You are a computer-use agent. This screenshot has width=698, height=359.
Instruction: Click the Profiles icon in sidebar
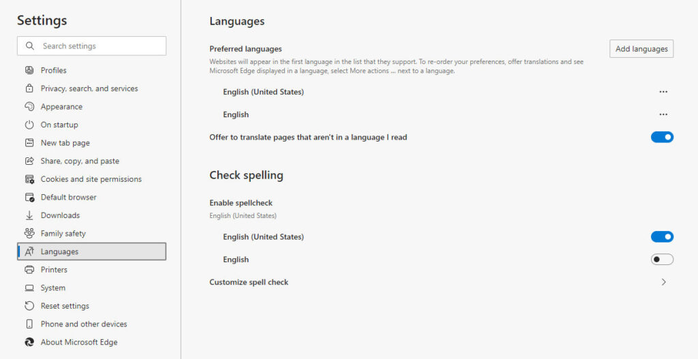tap(29, 70)
